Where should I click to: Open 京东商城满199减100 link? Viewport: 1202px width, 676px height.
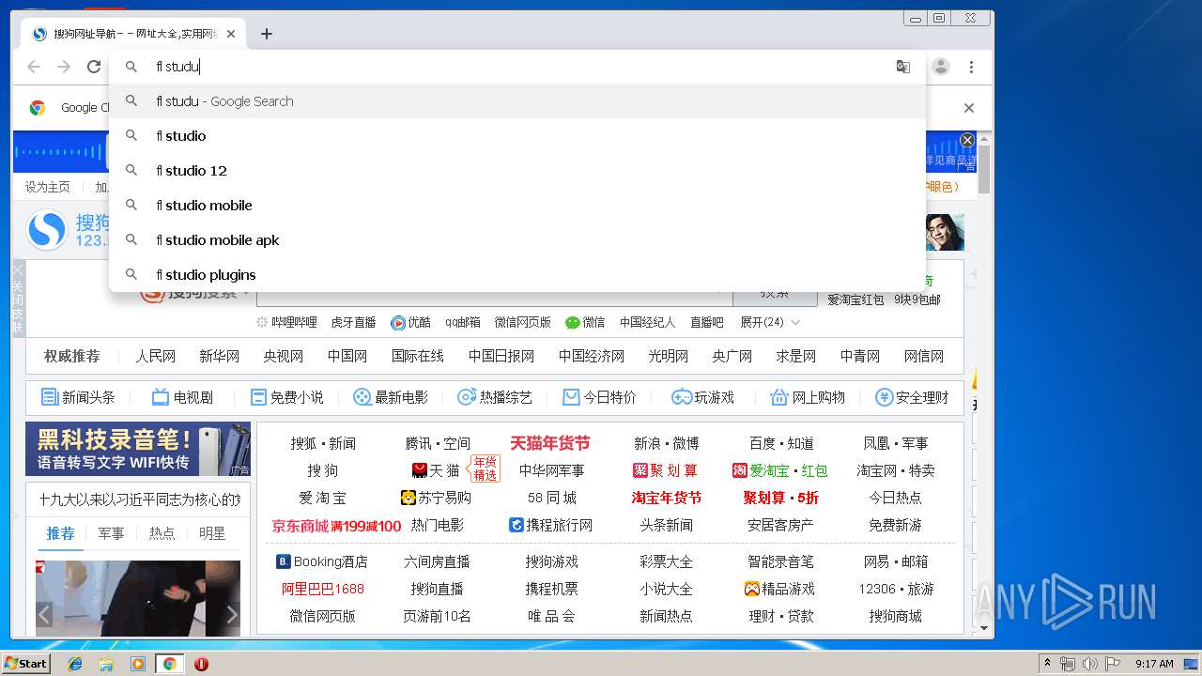click(336, 526)
